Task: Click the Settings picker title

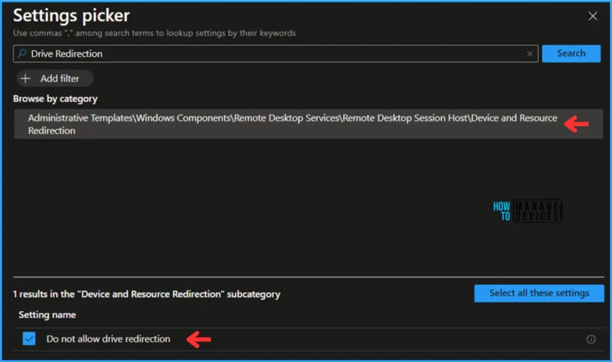Action: [72, 16]
